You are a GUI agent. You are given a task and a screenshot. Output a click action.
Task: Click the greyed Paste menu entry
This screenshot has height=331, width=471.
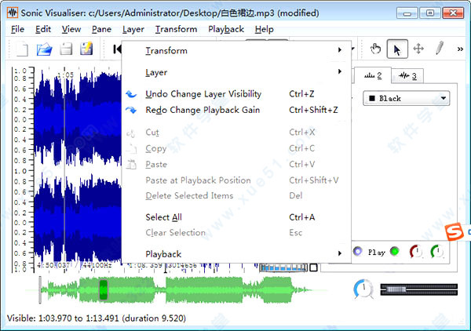click(236, 164)
